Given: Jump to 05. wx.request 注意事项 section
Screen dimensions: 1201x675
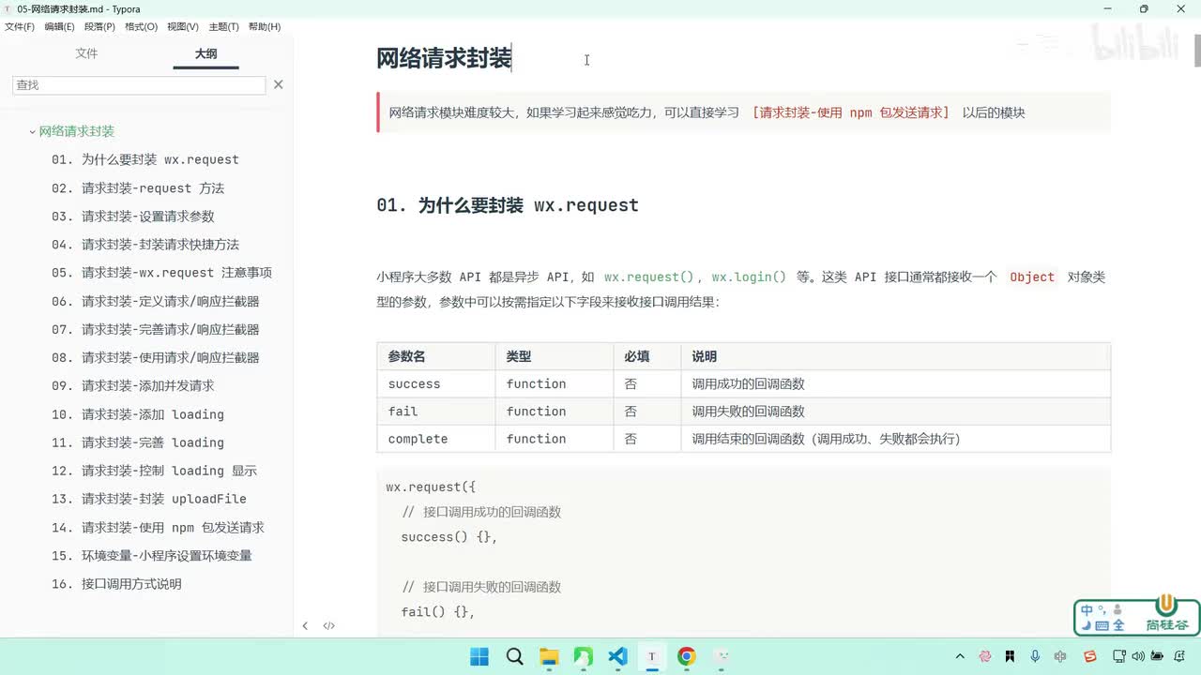Looking at the screenshot, I should (161, 273).
